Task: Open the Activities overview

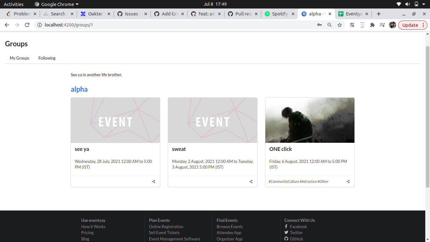Action: [14, 4]
